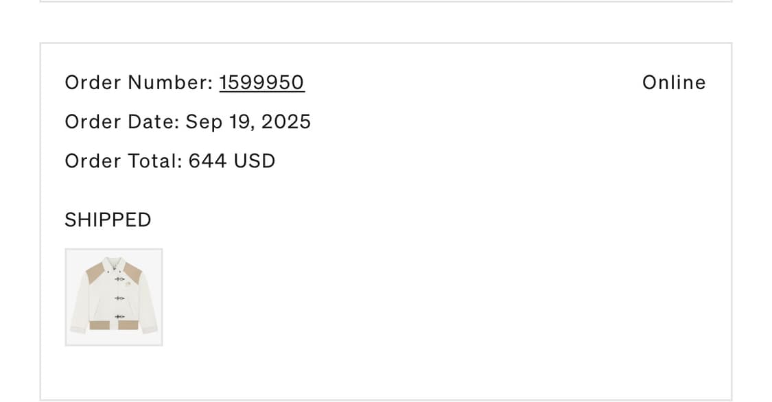Click the jacket's right white sleeve
The height and width of the screenshot is (402, 772).
(x=148, y=302)
